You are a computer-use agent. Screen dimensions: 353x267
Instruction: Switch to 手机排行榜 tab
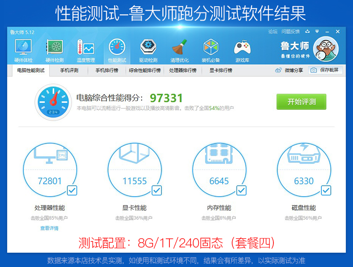(x=107, y=71)
